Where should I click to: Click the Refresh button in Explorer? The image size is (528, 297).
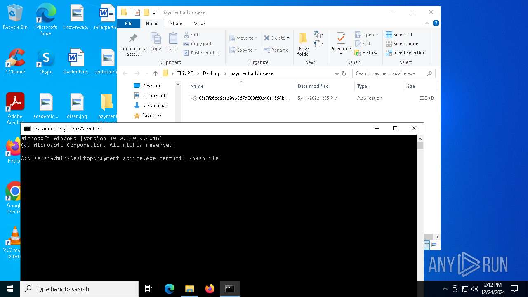tap(344, 73)
